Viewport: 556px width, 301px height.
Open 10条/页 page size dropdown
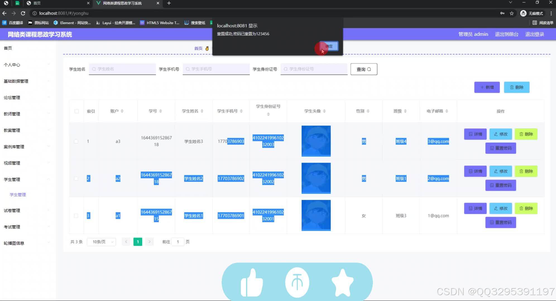pos(101,242)
